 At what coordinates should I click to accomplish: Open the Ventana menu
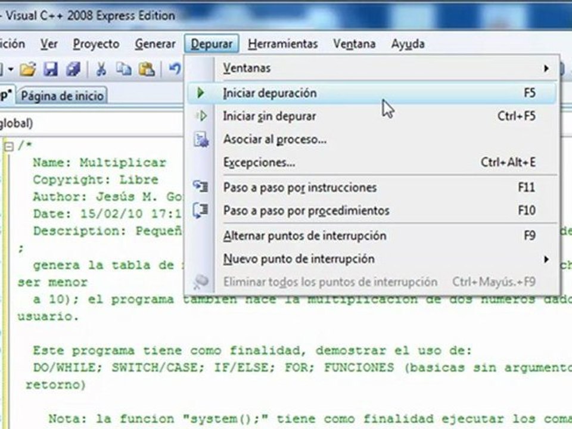[x=354, y=43]
